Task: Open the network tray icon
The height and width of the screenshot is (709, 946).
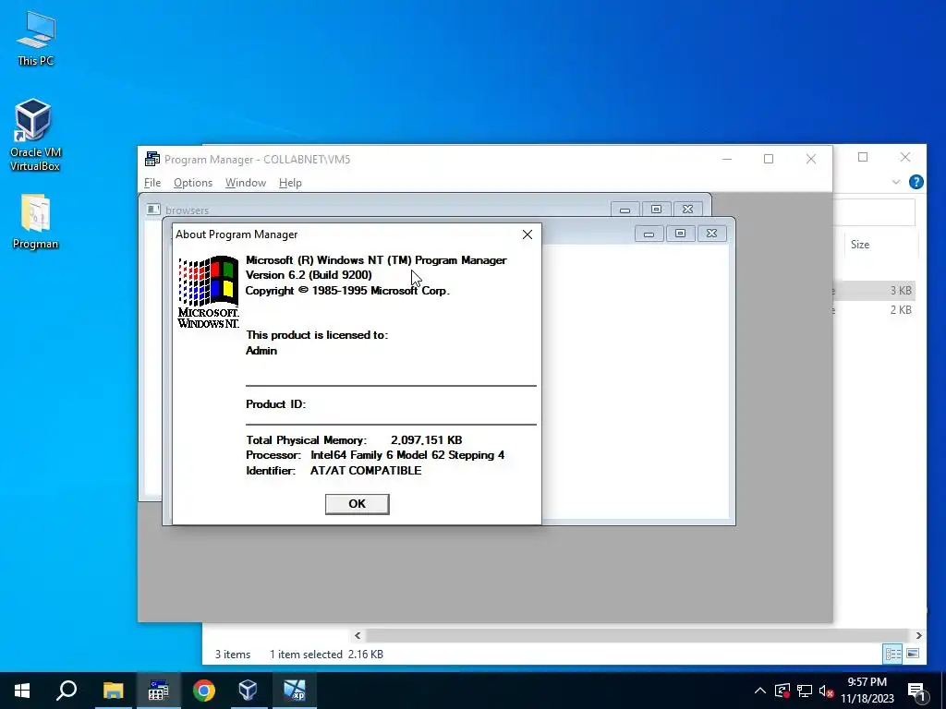Action: coord(805,691)
